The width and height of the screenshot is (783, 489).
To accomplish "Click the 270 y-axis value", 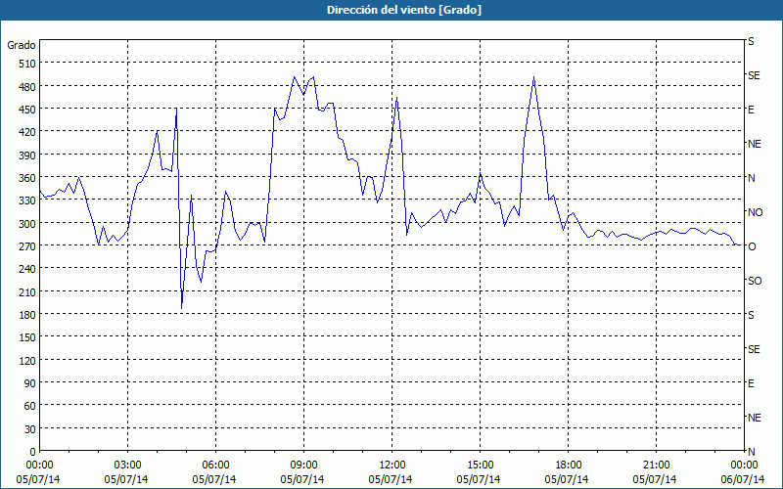I will (x=27, y=246).
